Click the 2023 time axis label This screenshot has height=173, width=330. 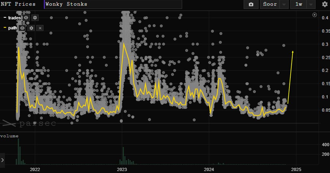[x=122, y=170]
